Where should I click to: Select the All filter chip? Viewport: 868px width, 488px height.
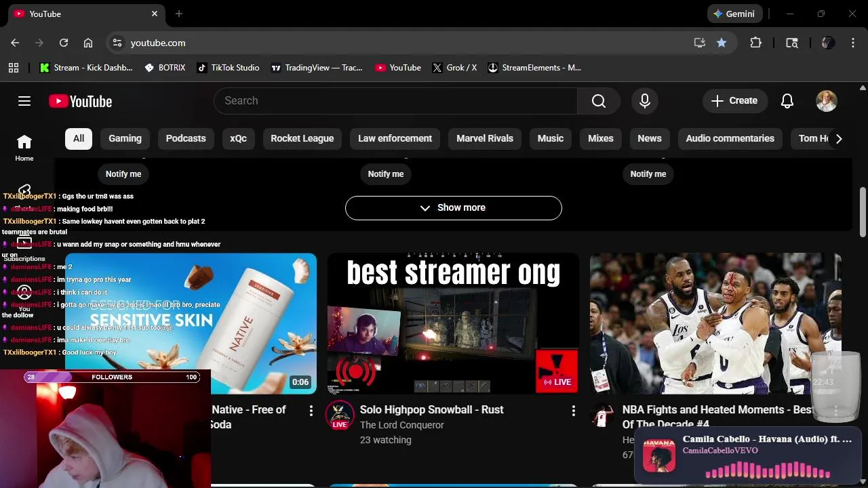(79, 138)
